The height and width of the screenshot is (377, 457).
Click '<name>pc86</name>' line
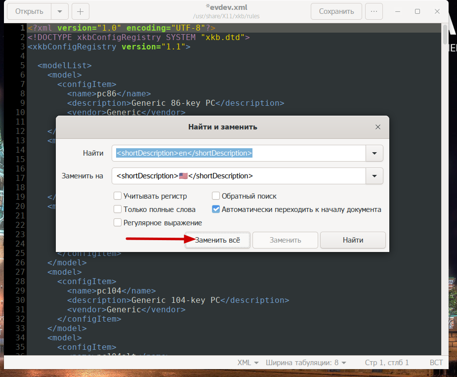click(109, 93)
